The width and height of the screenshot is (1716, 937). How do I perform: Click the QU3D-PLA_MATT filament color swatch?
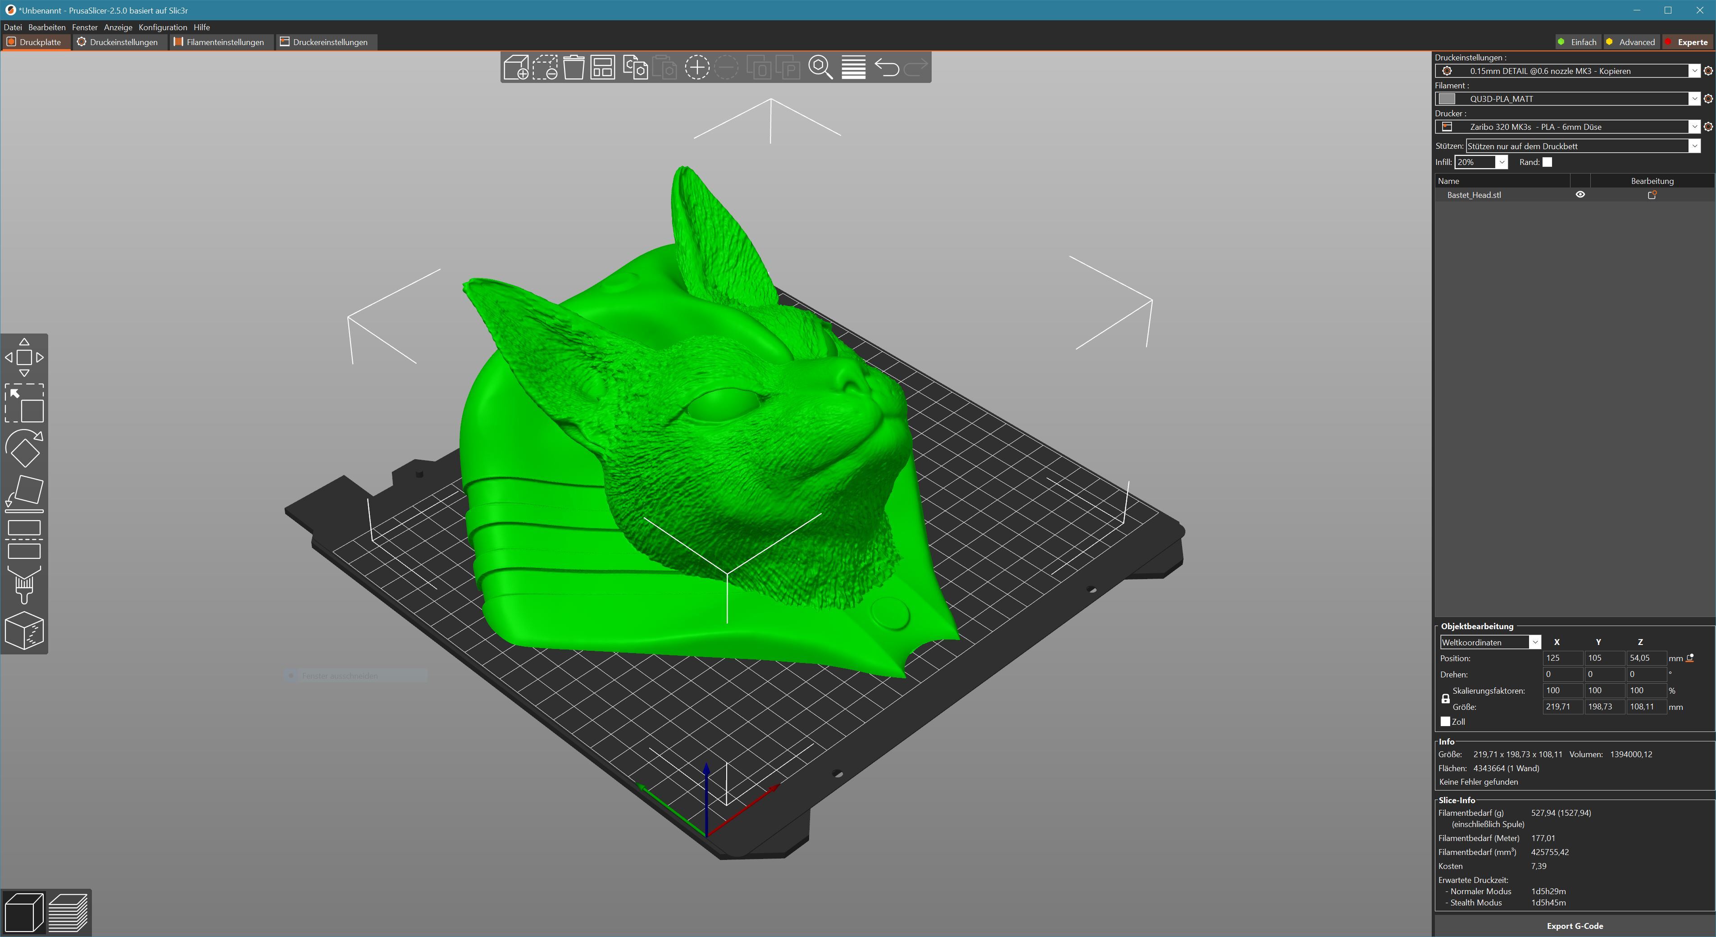[1447, 99]
